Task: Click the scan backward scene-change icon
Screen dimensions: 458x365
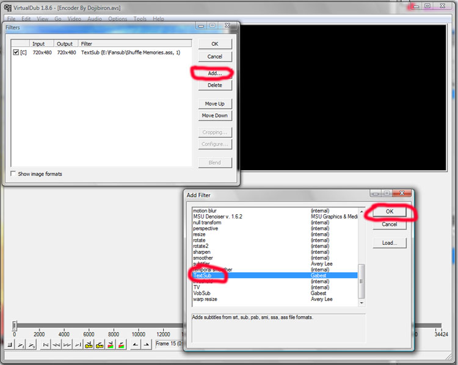Action: pos(111,345)
